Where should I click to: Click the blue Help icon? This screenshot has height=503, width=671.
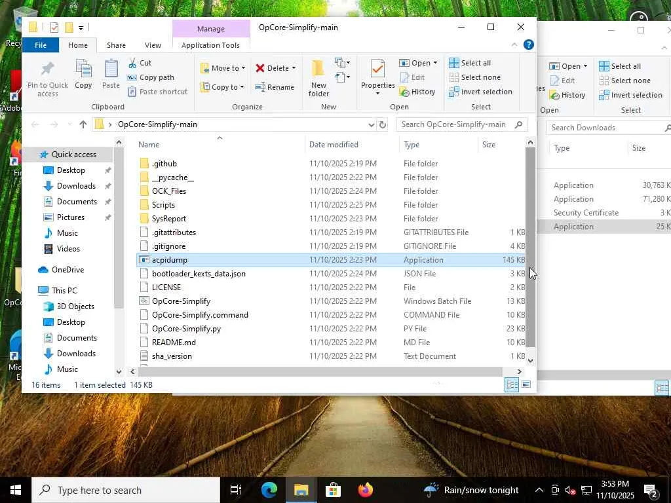(529, 45)
